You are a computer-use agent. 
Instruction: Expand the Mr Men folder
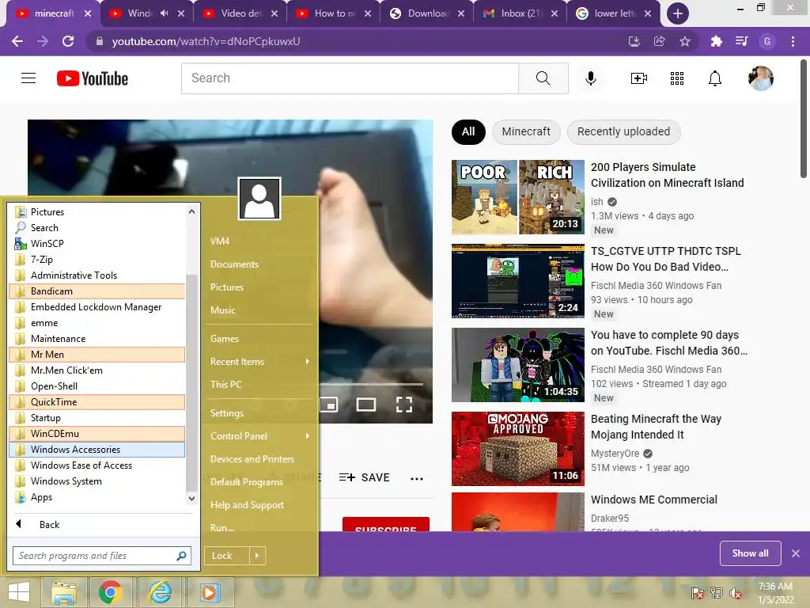click(97, 354)
